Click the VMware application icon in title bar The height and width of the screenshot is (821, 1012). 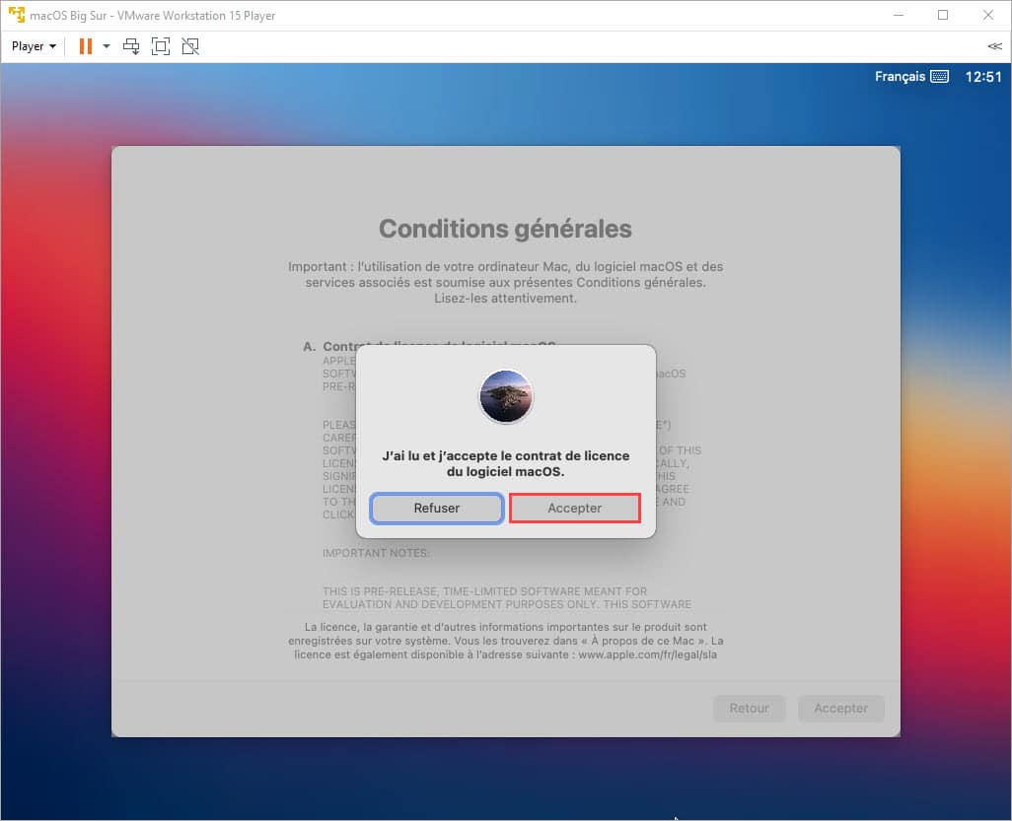tap(16, 14)
